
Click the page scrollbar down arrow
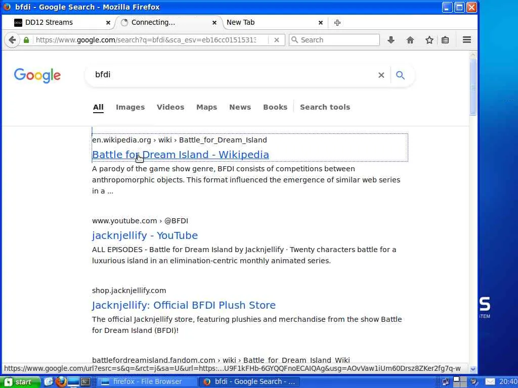473,369
